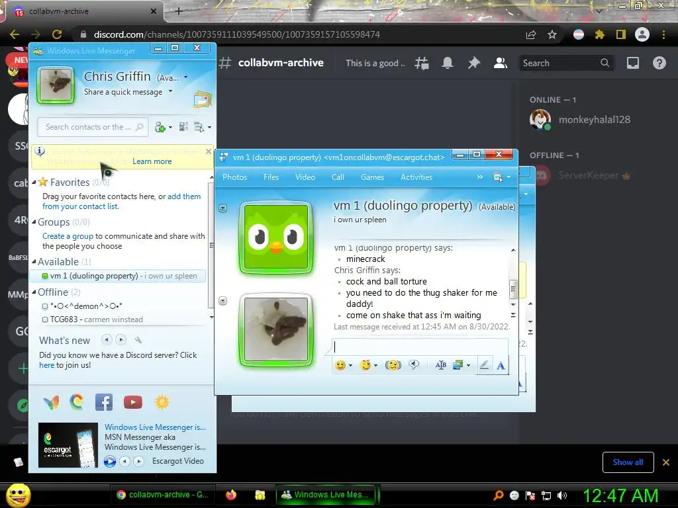Click the Messenger contact list layout icon
Image resolution: width=678 pixels, height=508 pixels.
click(x=183, y=127)
